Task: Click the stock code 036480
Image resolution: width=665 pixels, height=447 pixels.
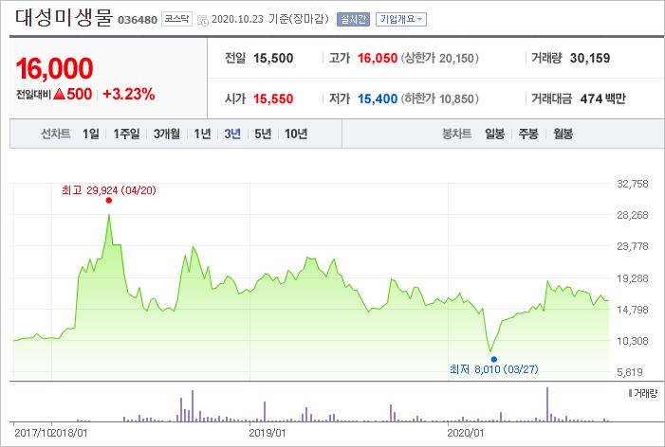Action: click(138, 20)
